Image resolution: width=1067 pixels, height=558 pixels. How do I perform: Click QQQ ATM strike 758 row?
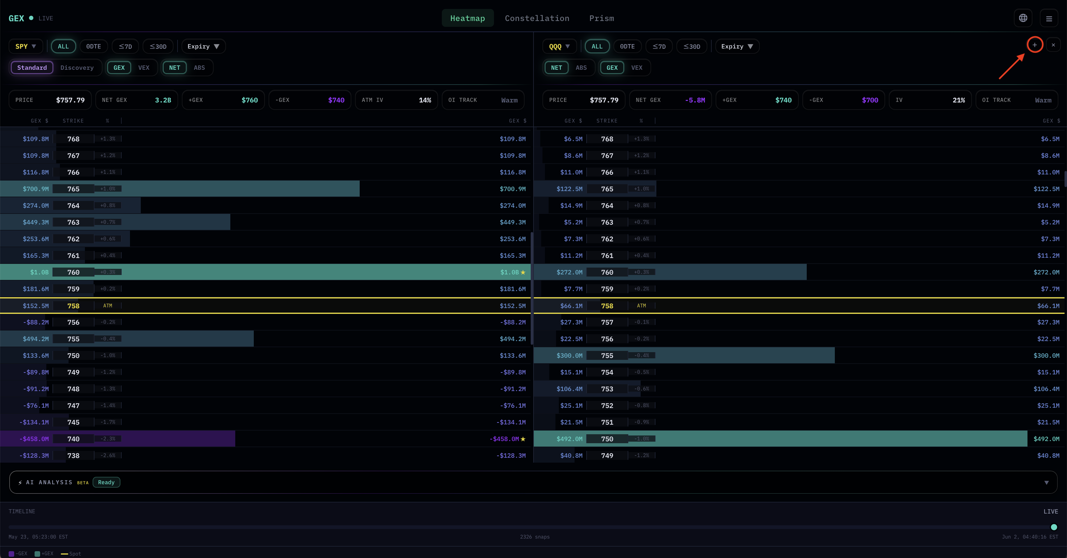799,306
